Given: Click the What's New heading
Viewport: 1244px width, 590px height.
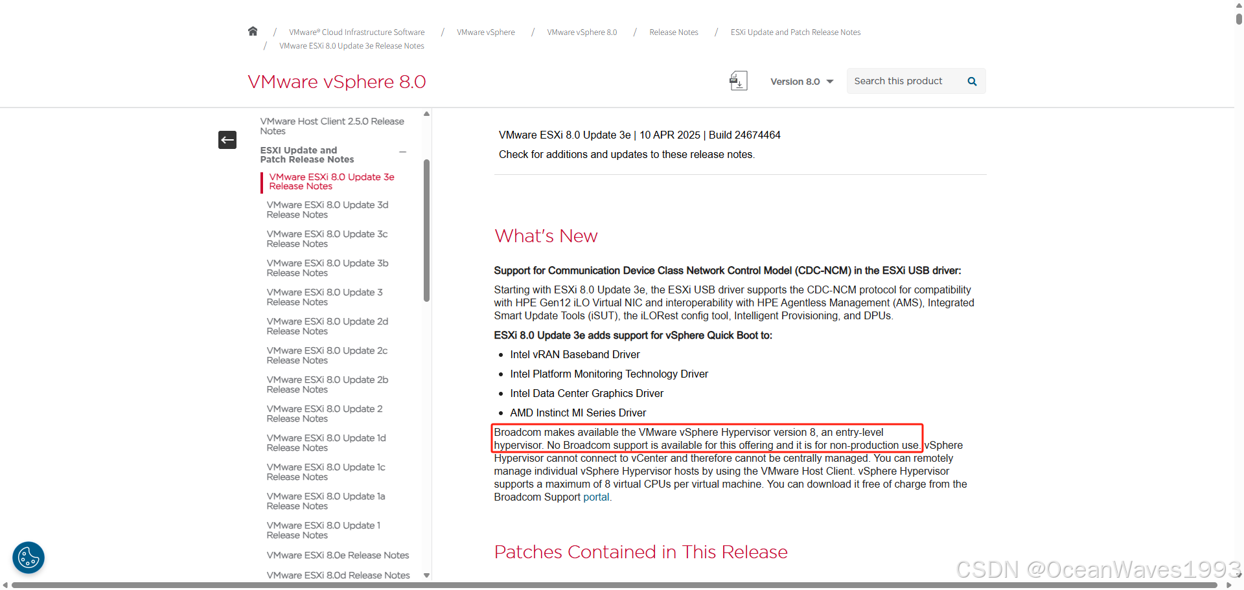Looking at the screenshot, I should coord(546,236).
